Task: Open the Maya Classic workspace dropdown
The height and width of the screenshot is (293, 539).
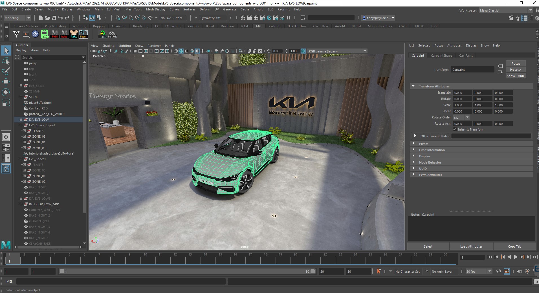Action: point(506,10)
